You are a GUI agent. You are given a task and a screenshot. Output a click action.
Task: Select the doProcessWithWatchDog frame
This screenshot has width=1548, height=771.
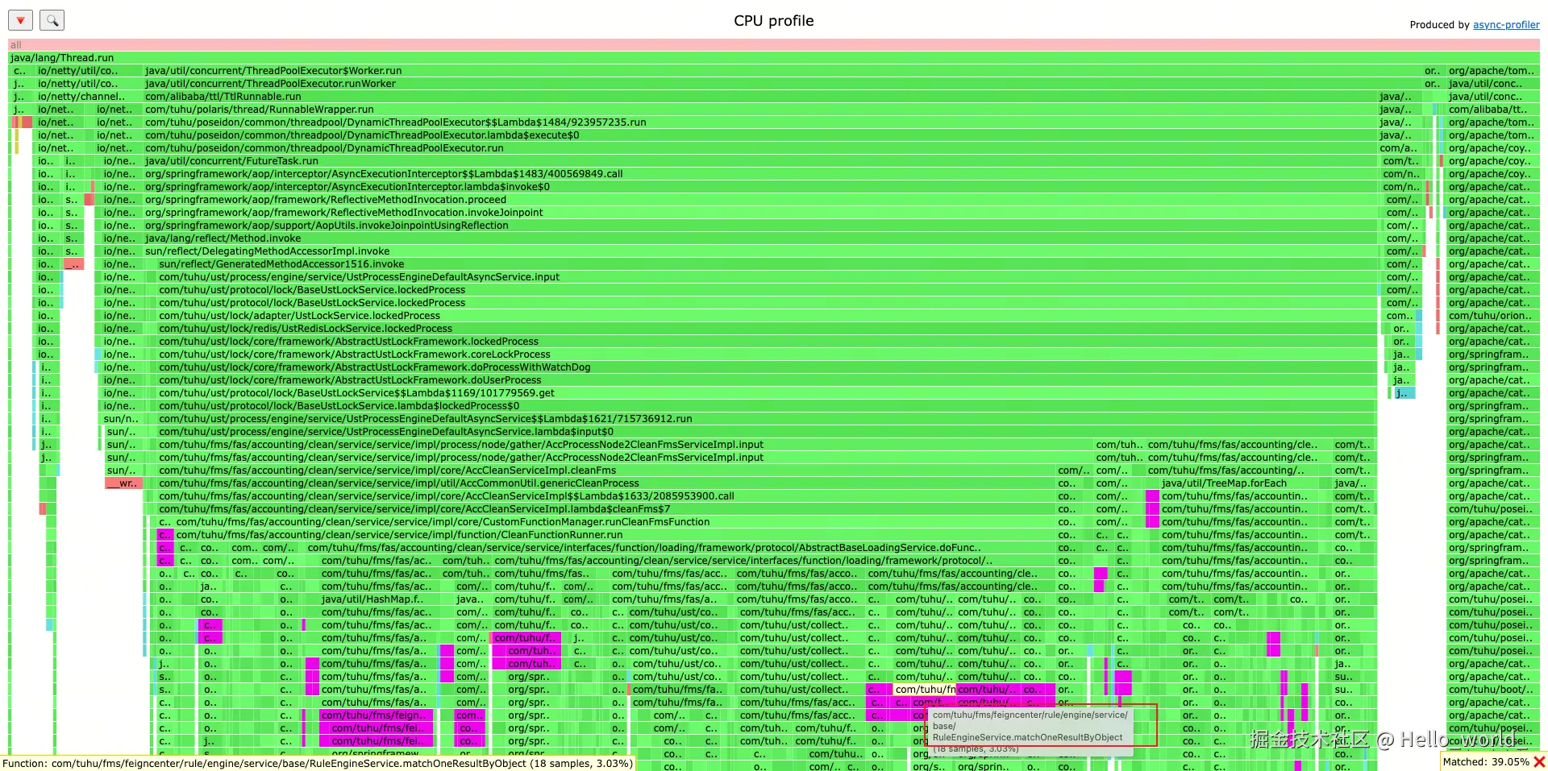(768, 367)
